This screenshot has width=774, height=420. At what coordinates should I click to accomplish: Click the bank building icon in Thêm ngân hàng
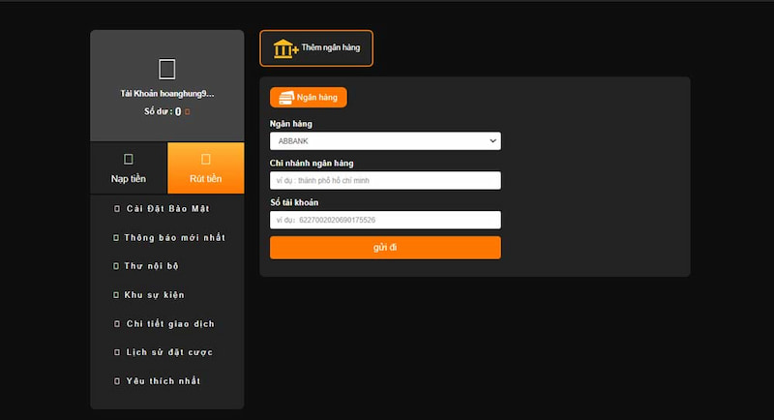click(x=284, y=48)
